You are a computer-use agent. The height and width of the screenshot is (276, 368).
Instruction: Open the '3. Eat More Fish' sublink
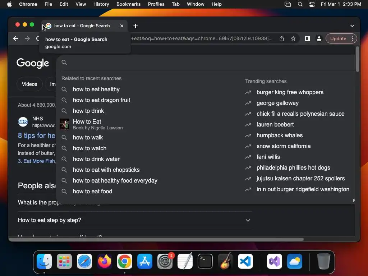click(x=36, y=161)
